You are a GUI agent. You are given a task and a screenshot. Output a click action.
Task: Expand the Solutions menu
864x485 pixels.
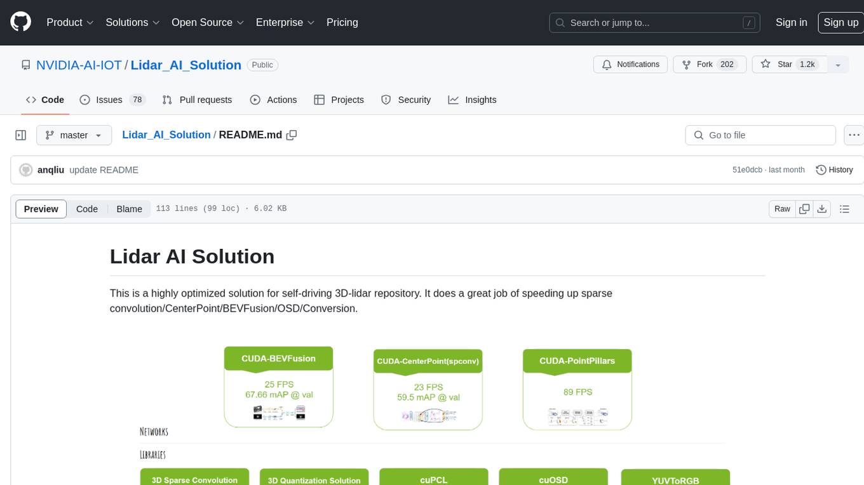[132, 22]
